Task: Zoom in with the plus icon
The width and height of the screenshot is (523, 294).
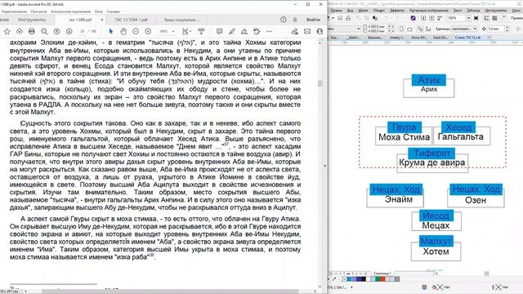Action: pyautogui.click(x=148, y=31)
